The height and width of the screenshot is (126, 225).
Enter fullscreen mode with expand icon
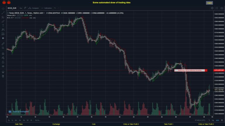coord(217,8)
